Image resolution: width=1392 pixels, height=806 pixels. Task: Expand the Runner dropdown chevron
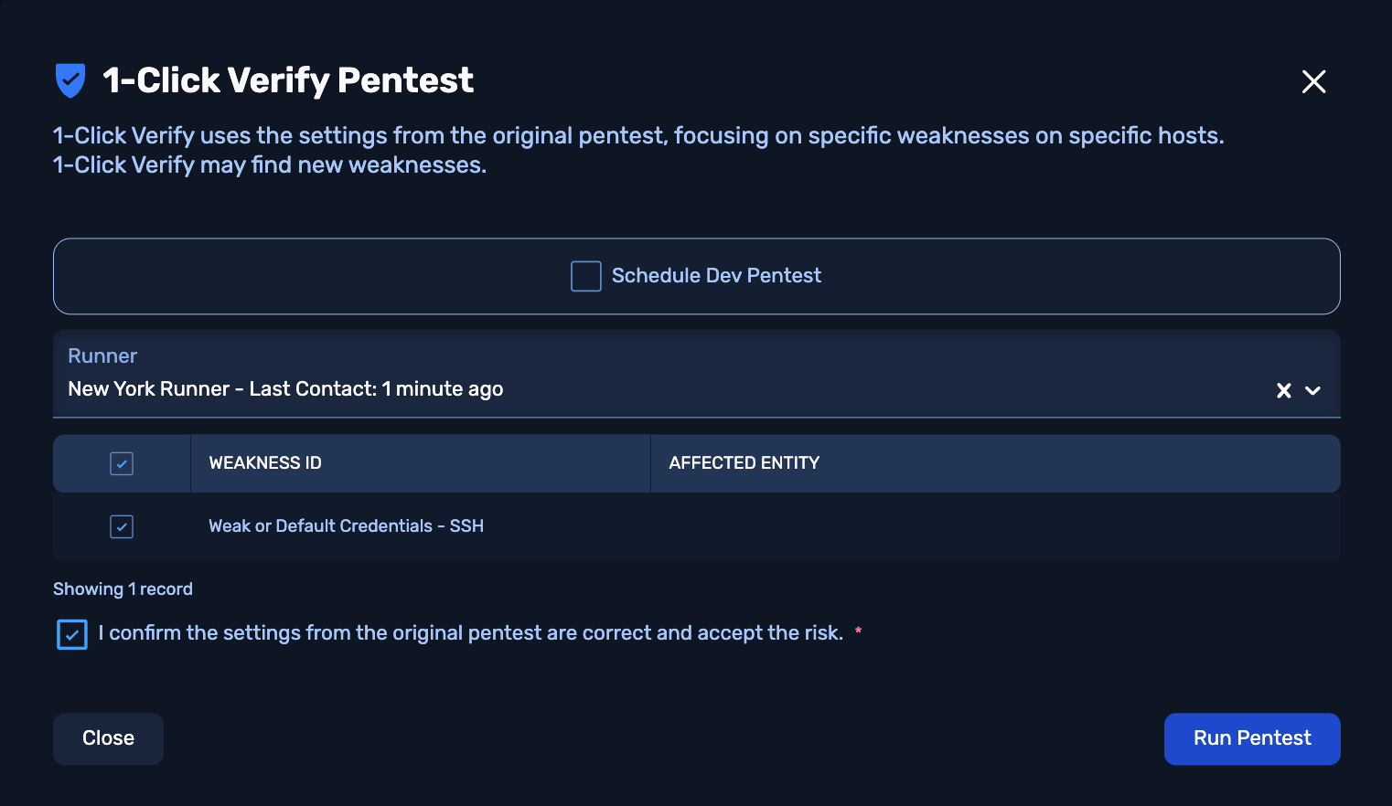[1312, 390]
